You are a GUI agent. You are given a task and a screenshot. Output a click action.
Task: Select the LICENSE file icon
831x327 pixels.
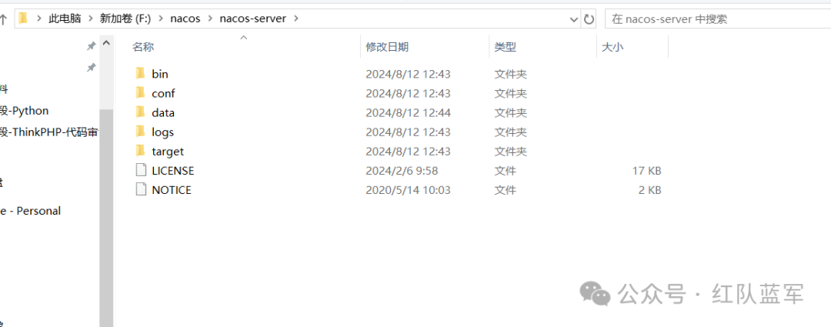[x=141, y=170]
